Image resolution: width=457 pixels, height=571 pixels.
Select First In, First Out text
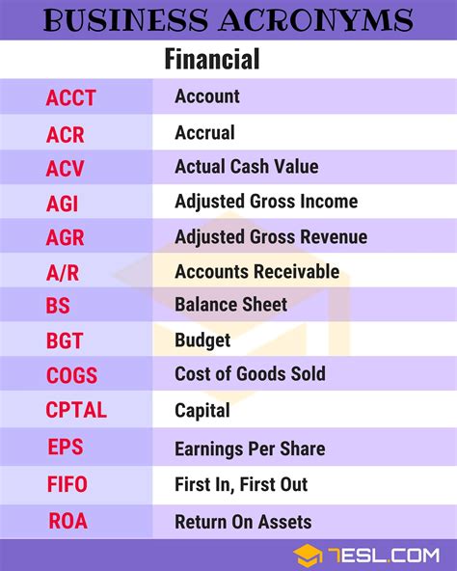coord(241,485)
